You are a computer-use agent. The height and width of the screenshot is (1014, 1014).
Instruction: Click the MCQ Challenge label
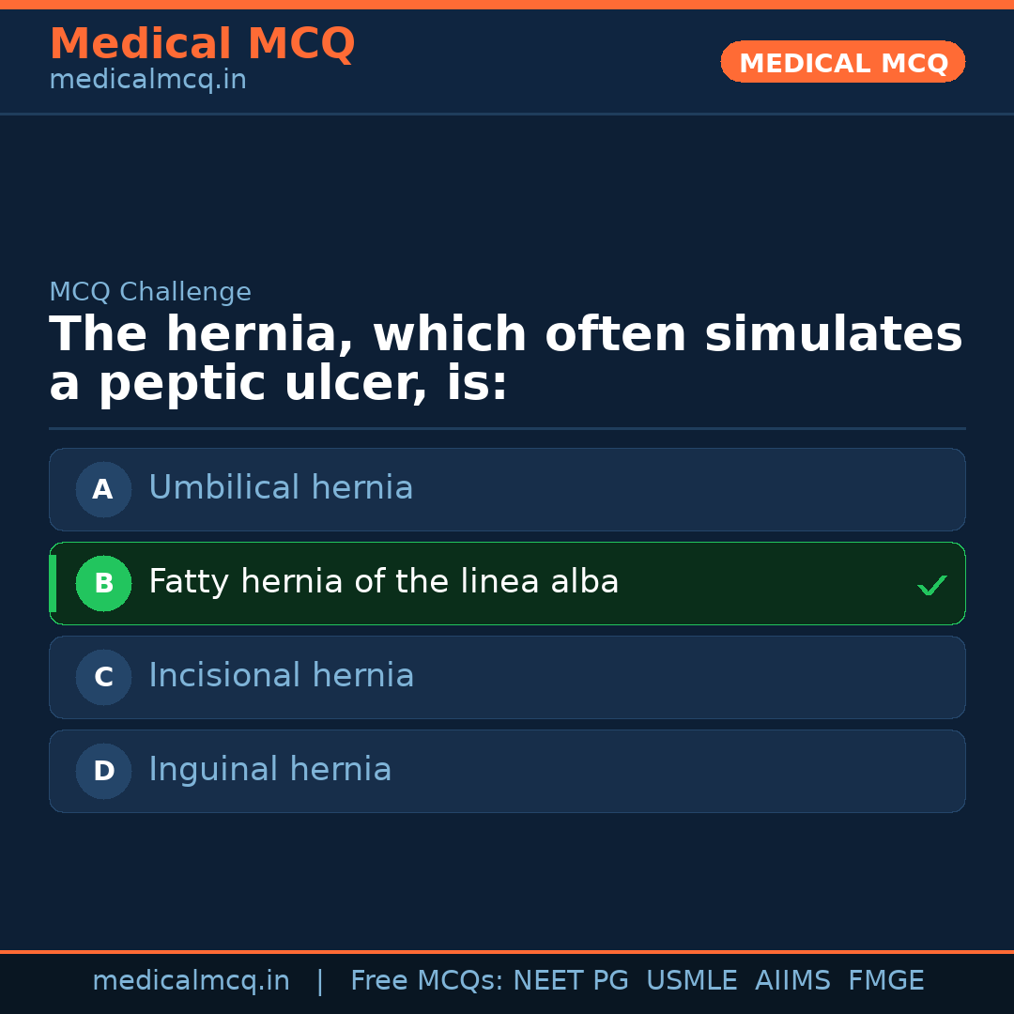click(150, 292)
